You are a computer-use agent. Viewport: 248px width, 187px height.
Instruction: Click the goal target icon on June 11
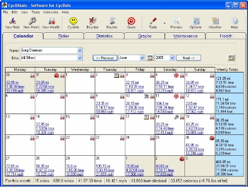pos(177,96)
